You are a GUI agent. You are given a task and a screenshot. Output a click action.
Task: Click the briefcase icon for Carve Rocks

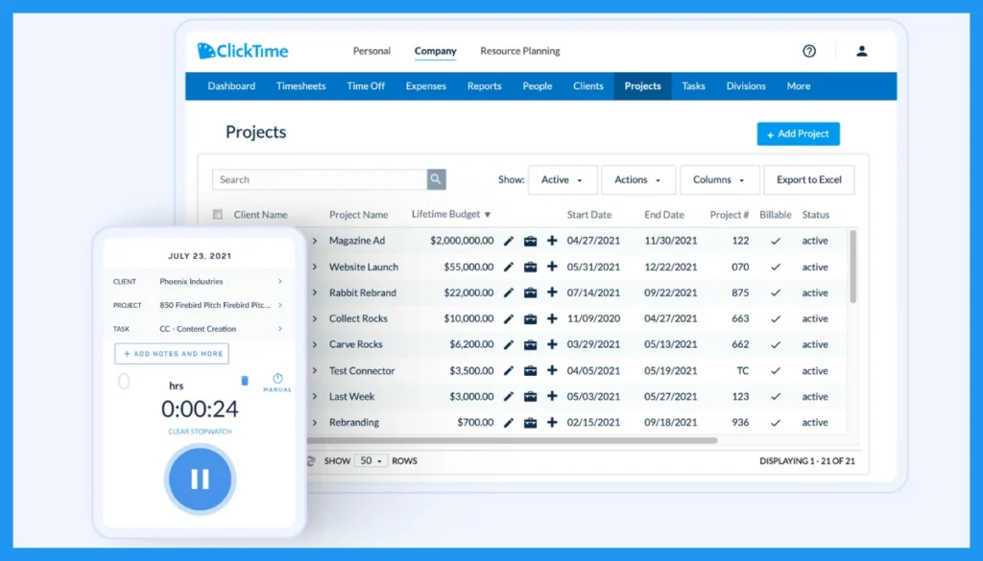click(x=530, y=345)
